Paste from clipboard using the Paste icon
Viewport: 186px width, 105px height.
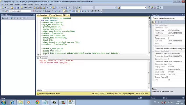pos(54,8)
